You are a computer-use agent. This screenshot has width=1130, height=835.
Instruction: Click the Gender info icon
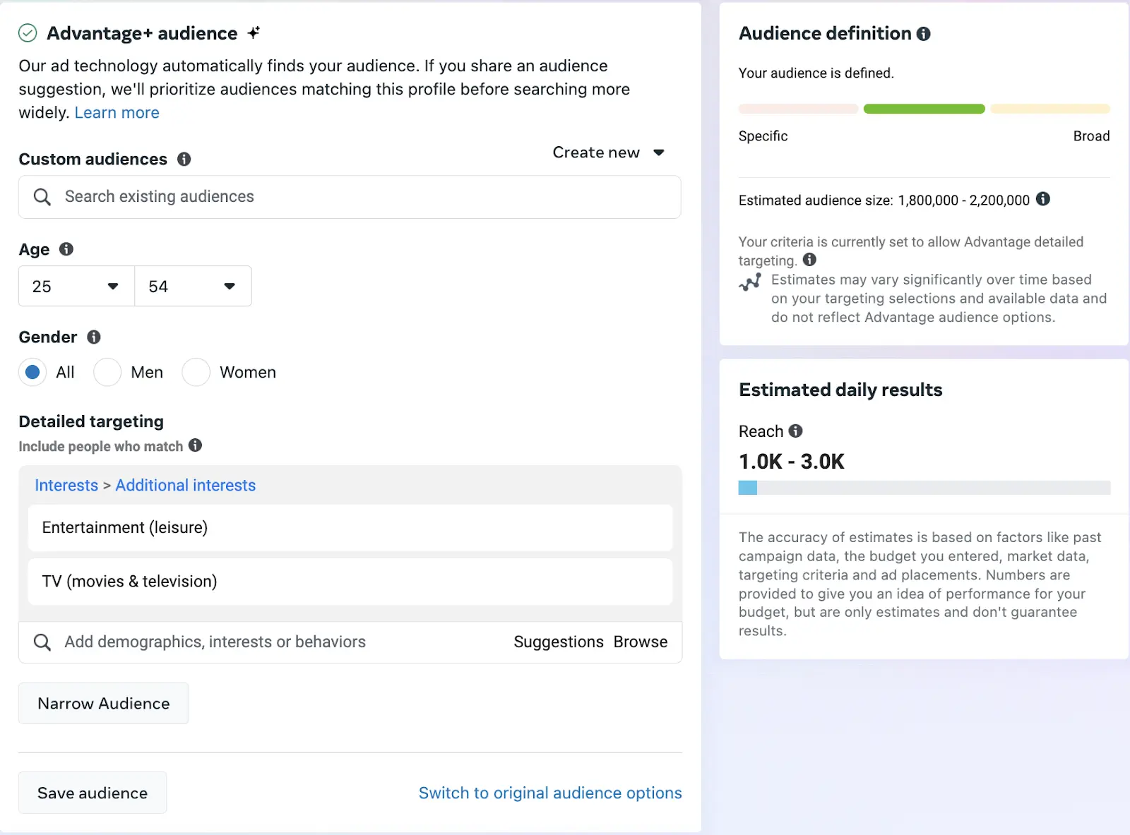[x=94, y=337]
